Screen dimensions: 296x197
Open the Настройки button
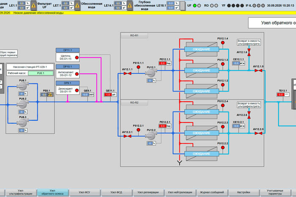[244, 192]
